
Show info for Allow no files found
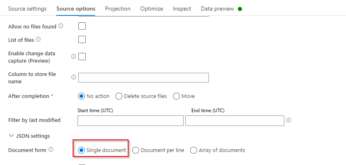61,26
